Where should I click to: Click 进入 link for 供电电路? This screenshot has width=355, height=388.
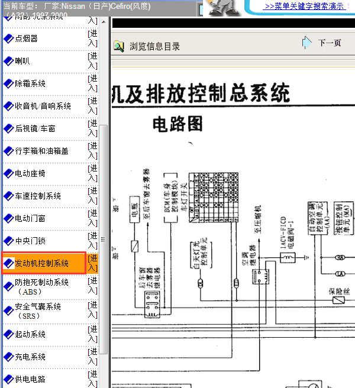point(93,379)
